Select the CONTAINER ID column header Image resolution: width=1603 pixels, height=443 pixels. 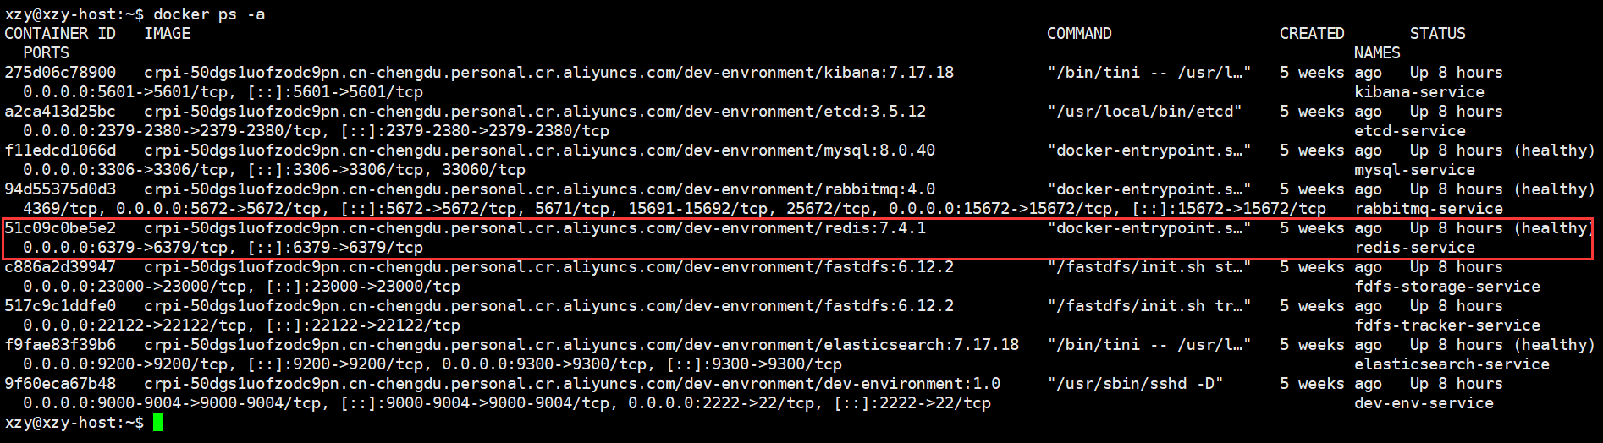coord(60,34)
